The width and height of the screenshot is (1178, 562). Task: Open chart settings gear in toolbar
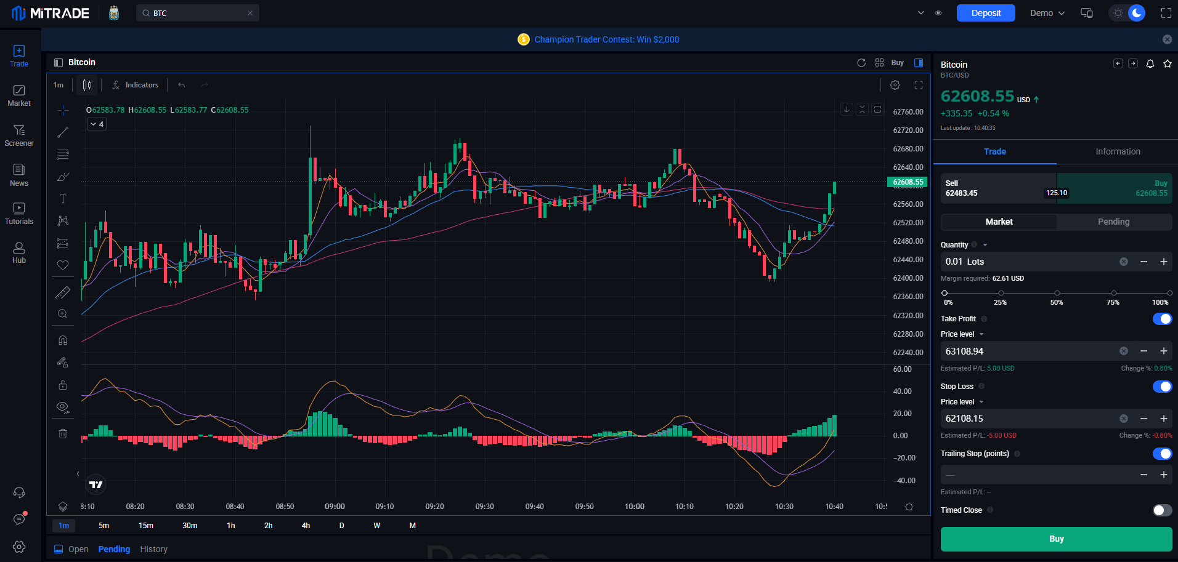click(895, 85)
